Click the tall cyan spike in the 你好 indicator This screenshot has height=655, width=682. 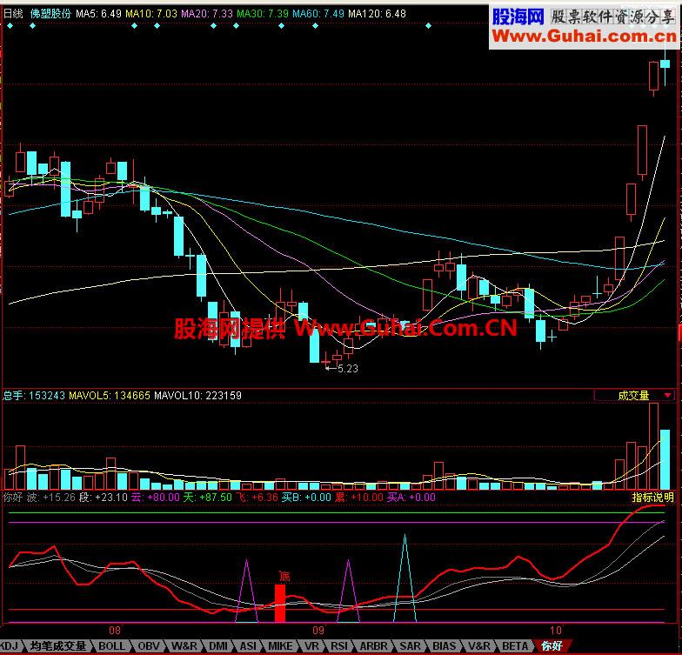click(x=405, y=578)
